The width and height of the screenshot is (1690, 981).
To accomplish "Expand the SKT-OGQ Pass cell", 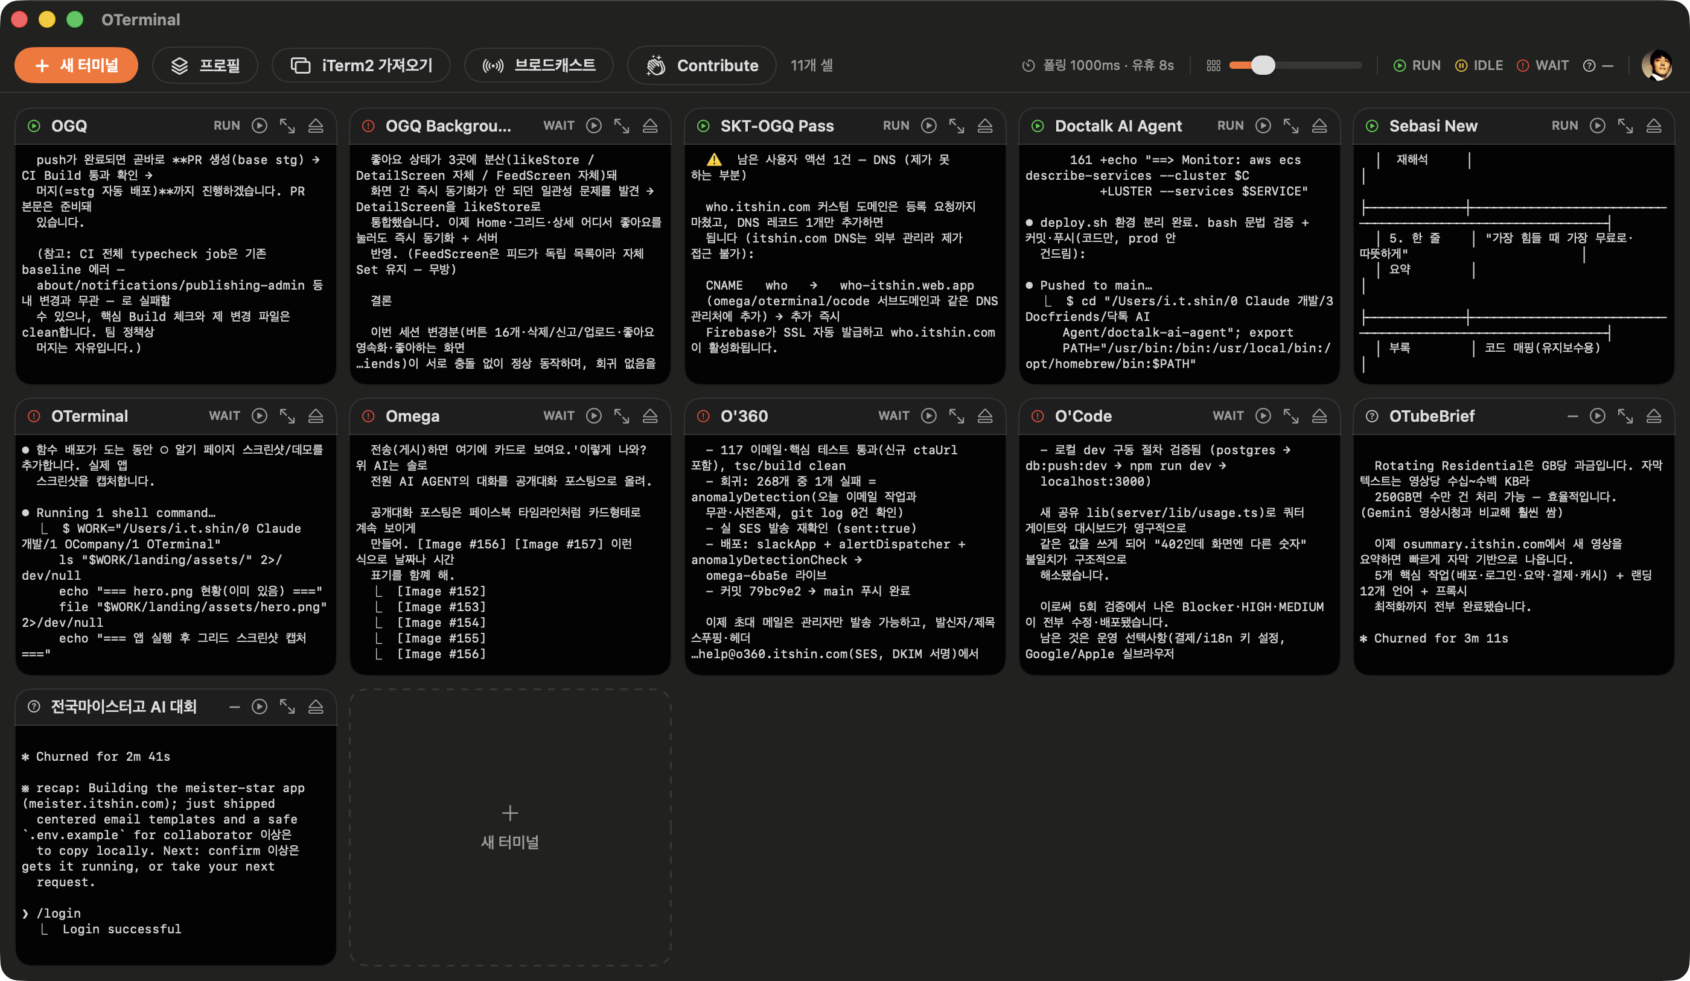I will [957, 125].
